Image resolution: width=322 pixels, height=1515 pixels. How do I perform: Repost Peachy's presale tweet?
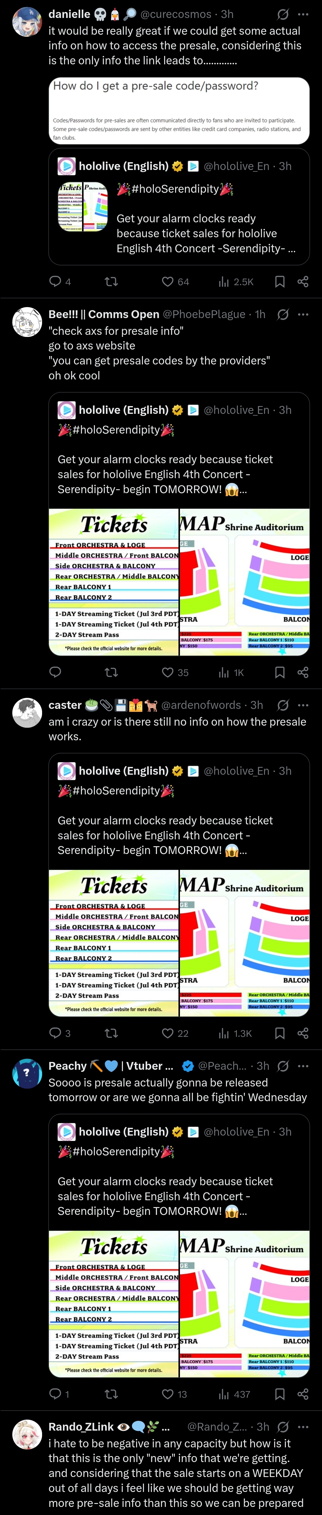[x=111, y=1394]
